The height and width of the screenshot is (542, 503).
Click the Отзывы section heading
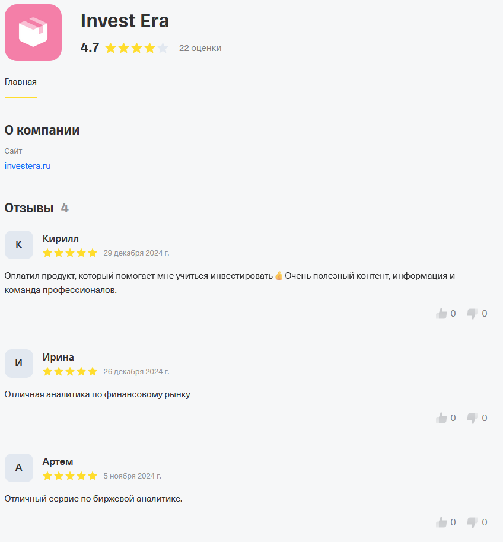(29, 208)
